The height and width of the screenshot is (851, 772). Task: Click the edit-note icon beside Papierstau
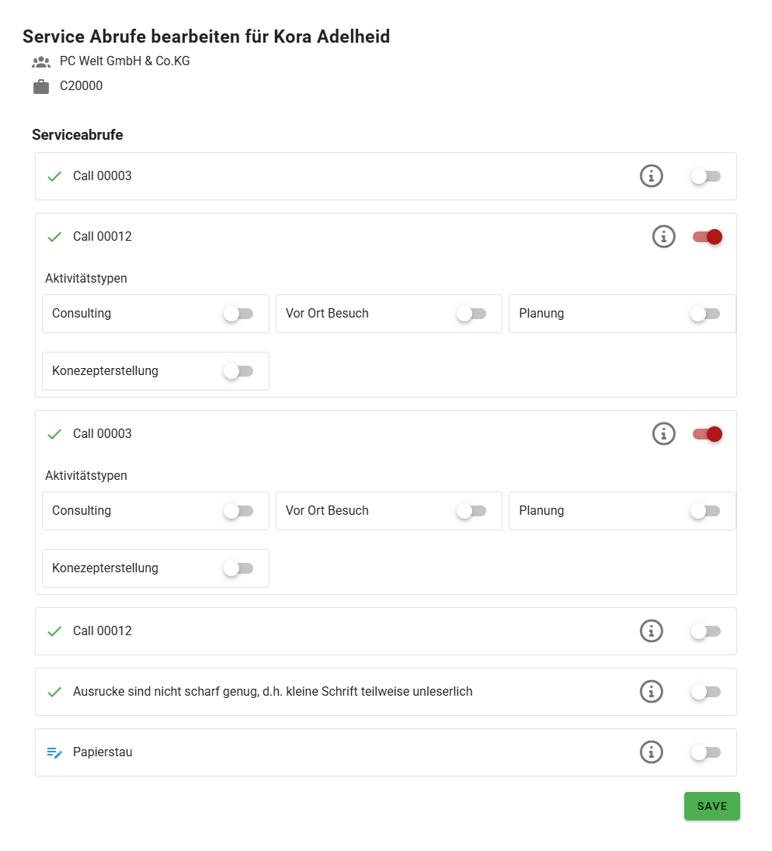(x=54, y=752)
